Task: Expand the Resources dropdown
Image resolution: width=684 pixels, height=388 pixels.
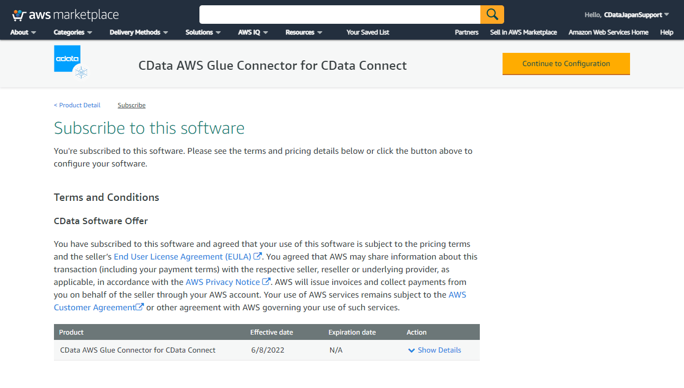Action: point(304,32)
